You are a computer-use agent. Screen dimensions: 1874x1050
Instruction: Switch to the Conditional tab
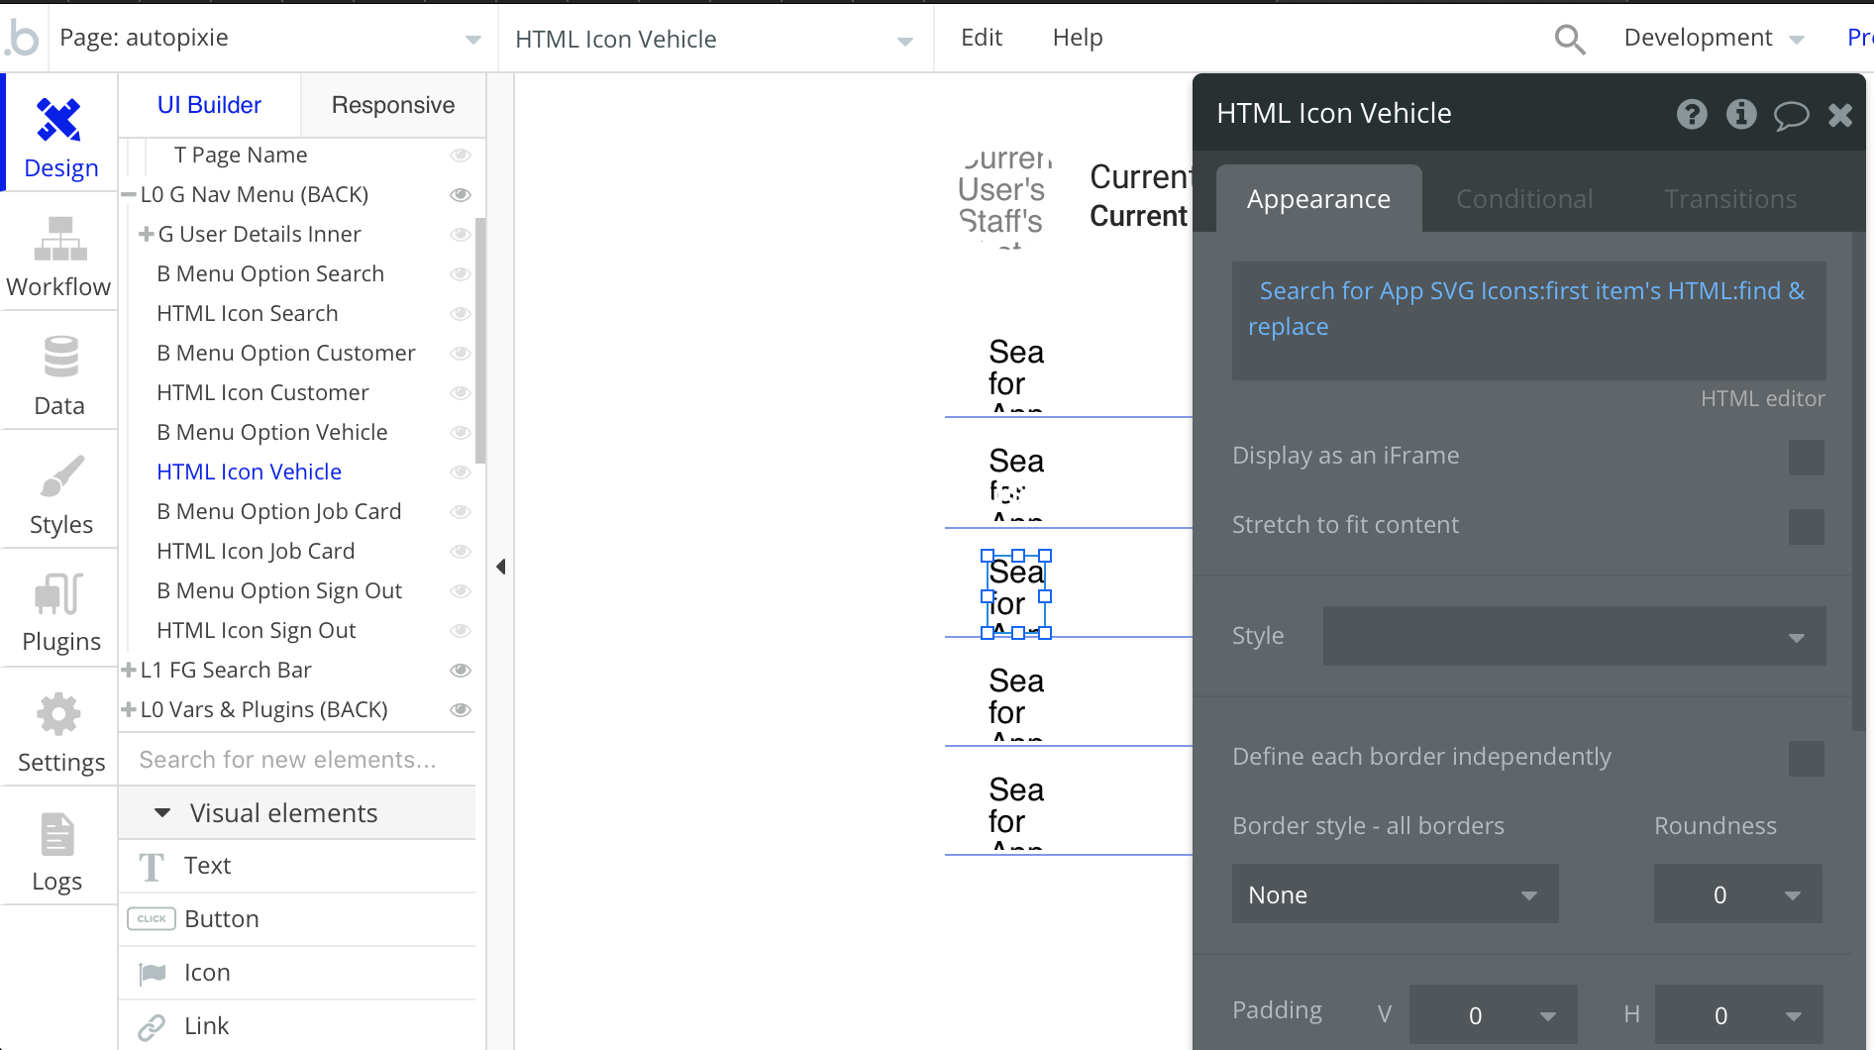click(x=1524, y=199)
